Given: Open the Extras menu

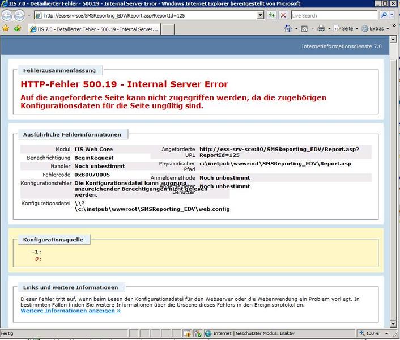Looking at the screenshot, I should 376,28.
